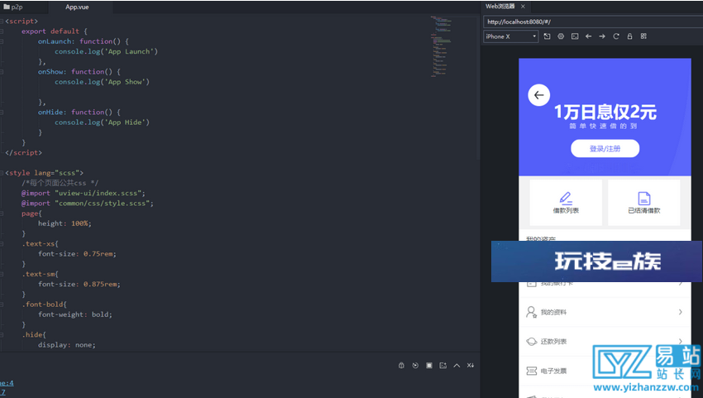Expand the 我的资料 row chevron
The width and height of the screenshot is (703, 398).
coord(681,312)
